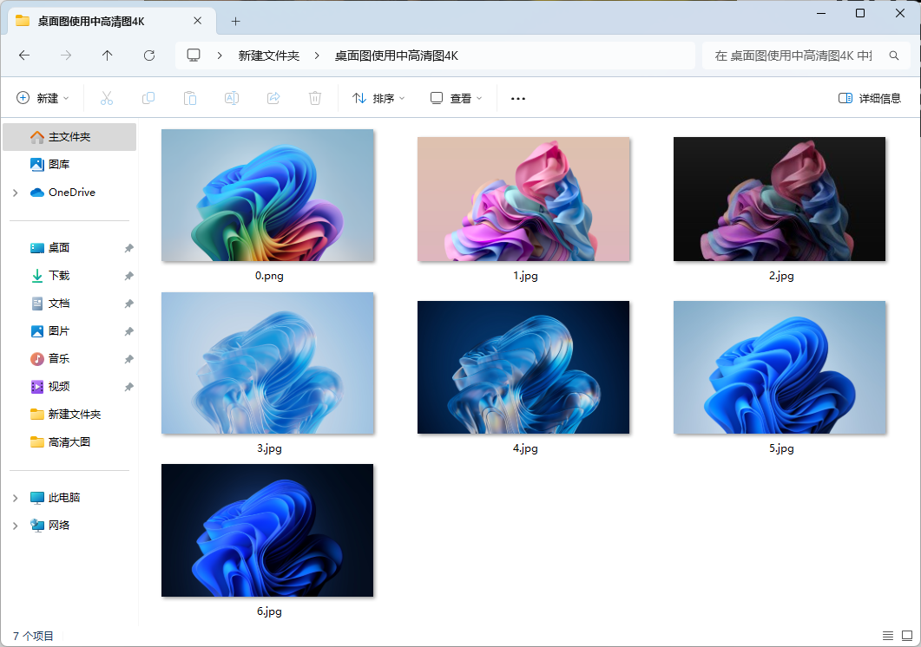
Task: Navigate to 新建文件夹 in address breadcrumb
Action: [269, 56]
